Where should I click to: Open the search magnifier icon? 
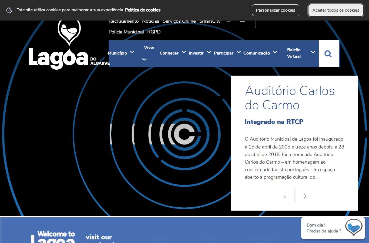[328, 54]
